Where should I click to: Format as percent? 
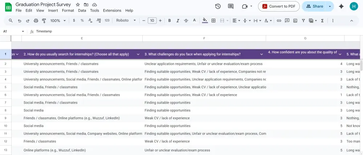(x=82, y=21)
